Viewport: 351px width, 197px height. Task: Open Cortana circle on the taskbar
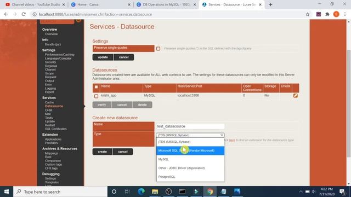(x=114, y=192)
